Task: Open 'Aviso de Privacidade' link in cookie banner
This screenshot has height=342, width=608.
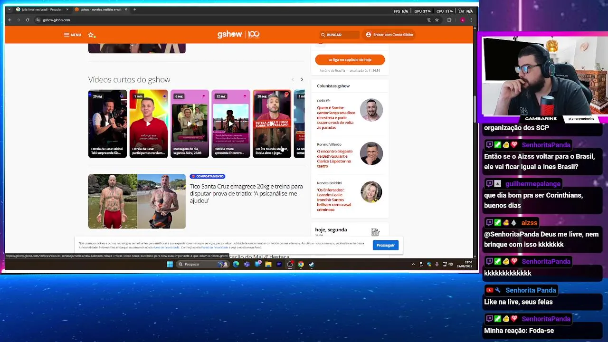Action: pos(166,247)
